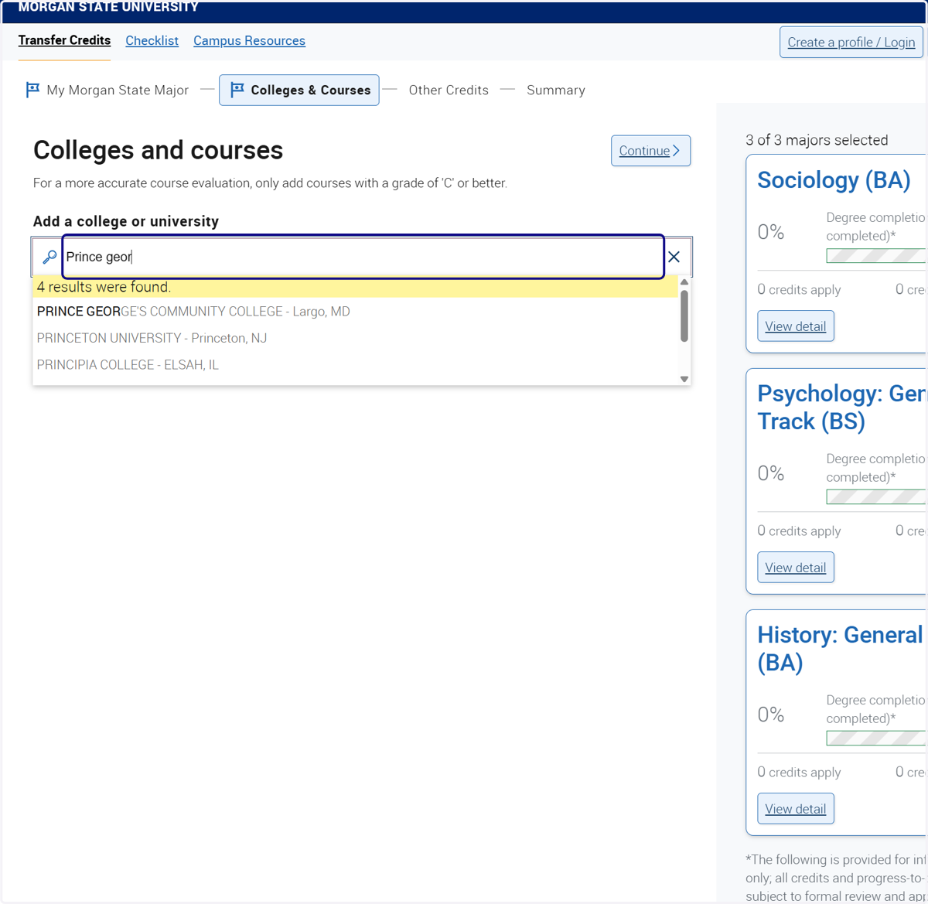This screenshot has width=928, height=904.
Task: Click View detail for Sociology (BA)
Action: (796, 326)
